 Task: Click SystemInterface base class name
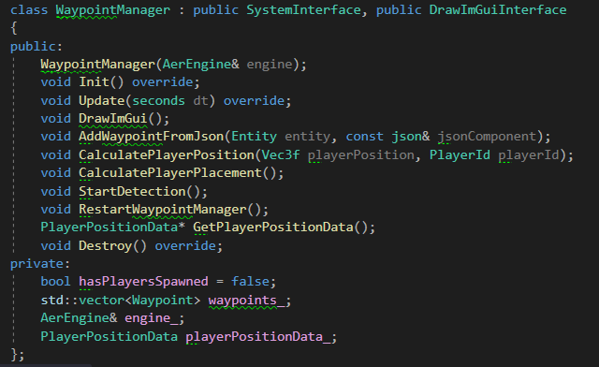[x=303, y=10]
